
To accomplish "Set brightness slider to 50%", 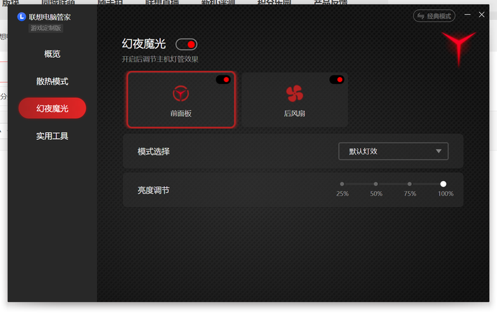I will click(x=376, y=184).
